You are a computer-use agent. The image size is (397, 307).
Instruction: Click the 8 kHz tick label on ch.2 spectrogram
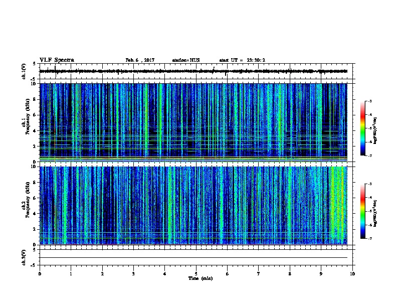click(35, 183)
